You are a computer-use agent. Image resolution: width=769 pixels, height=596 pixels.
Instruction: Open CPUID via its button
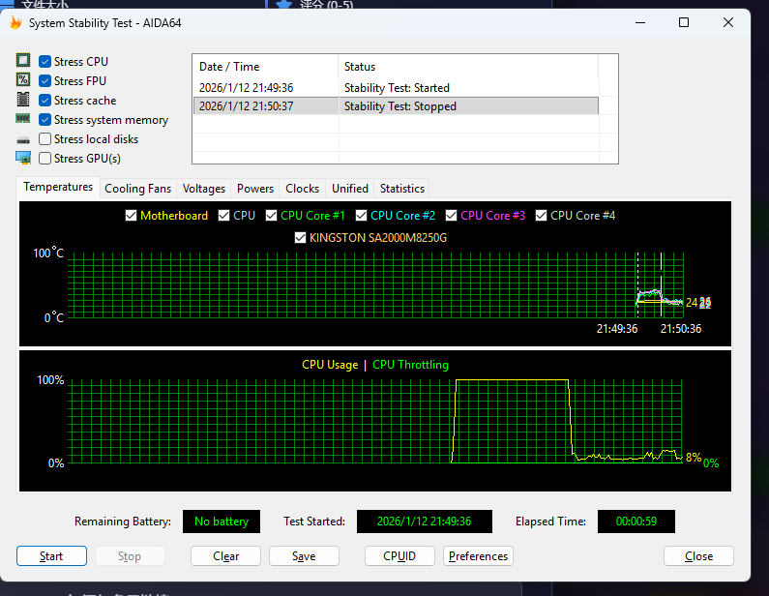click(x=399, y=555)
